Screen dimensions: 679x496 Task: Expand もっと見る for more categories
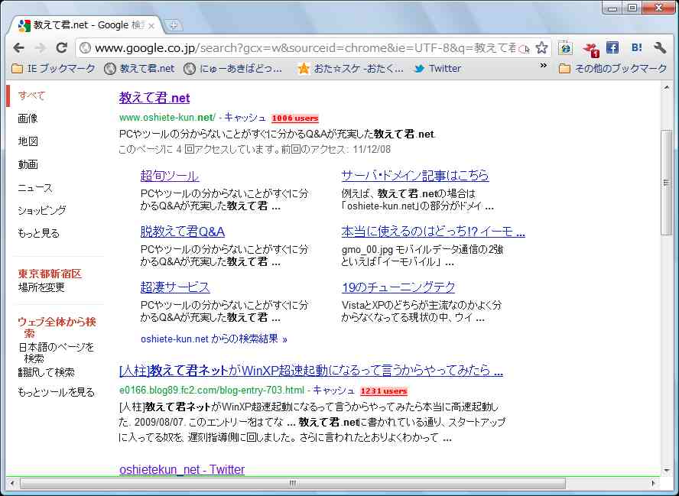38,233
